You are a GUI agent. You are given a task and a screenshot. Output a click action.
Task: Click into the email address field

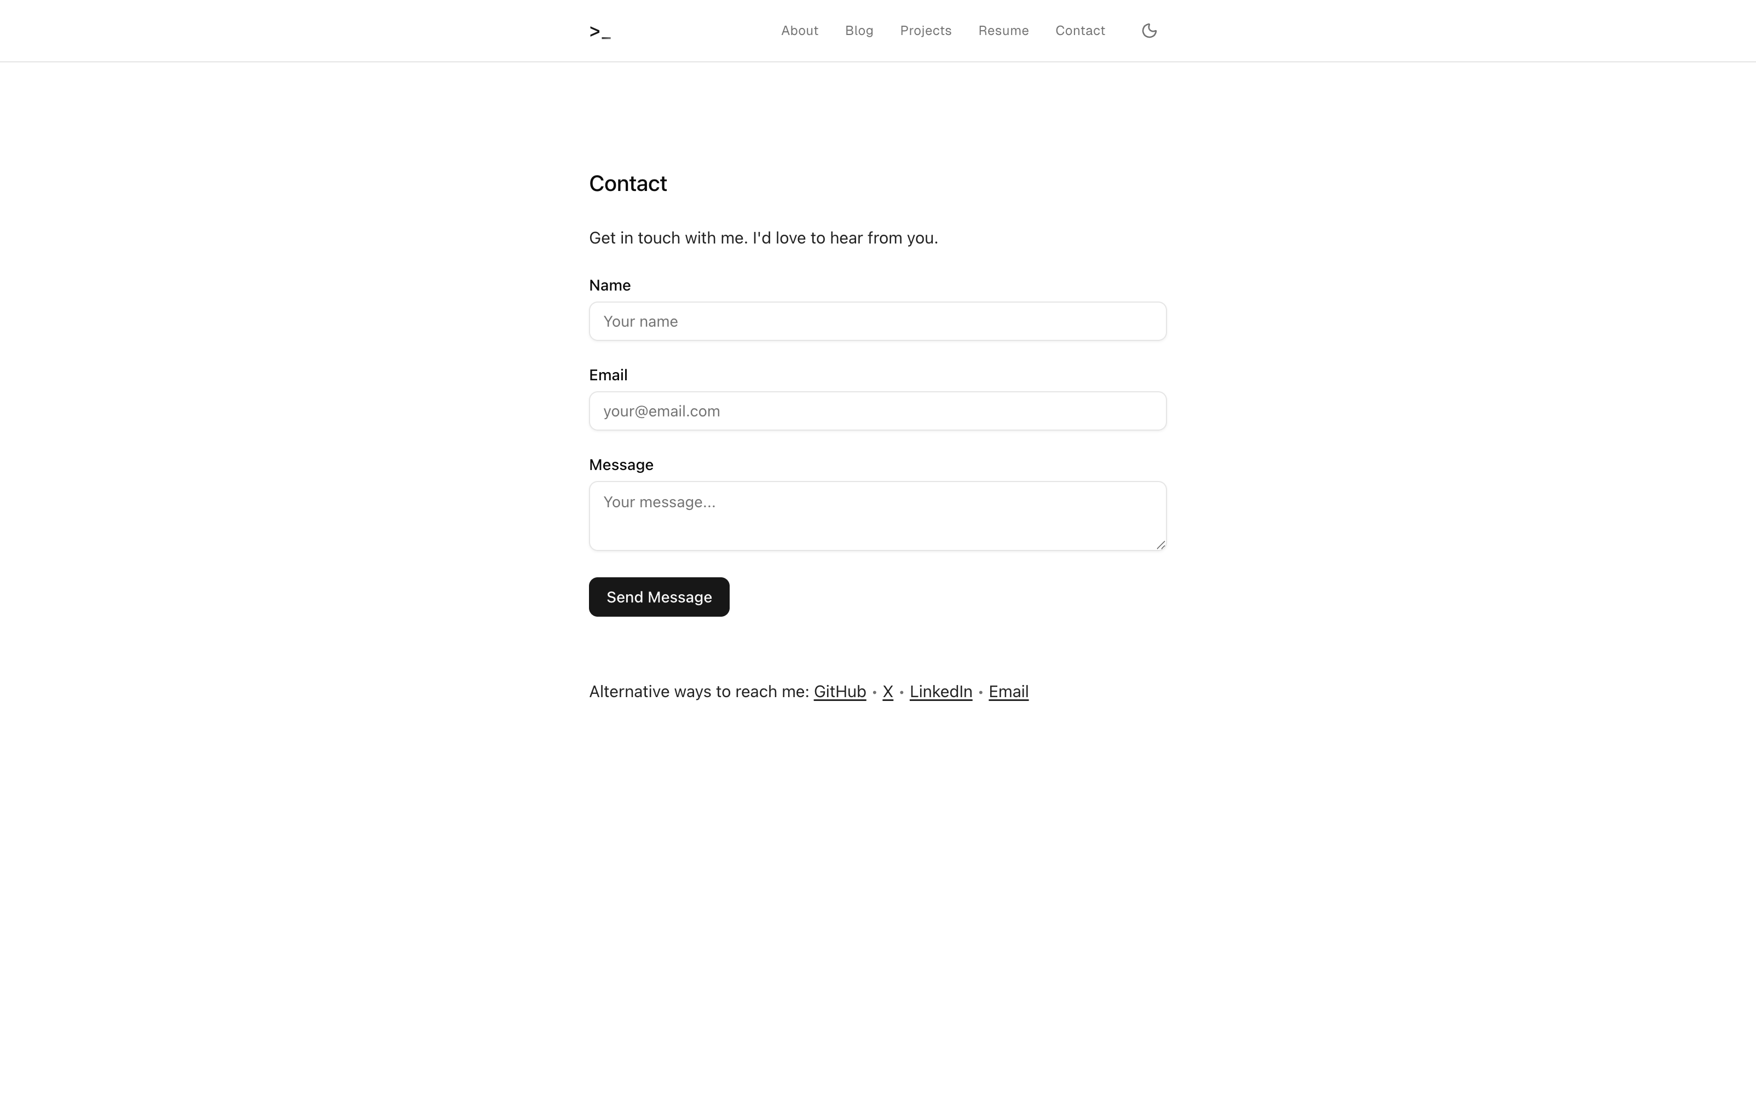[x=877, y=411]
